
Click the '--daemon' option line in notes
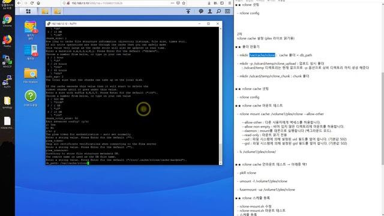[x=287, y=131]
